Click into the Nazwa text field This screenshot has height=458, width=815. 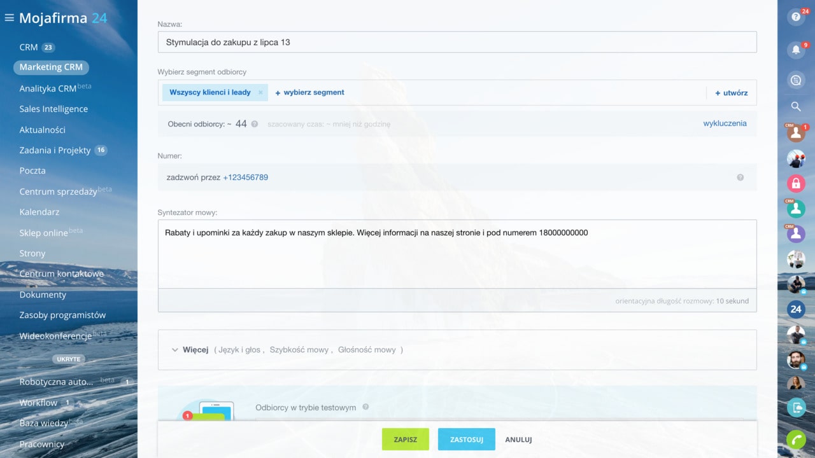coord(457,43)
